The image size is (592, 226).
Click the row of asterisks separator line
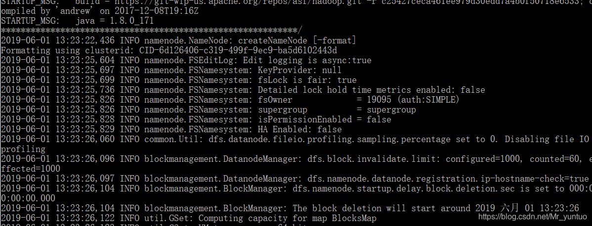tap(148, 31)
